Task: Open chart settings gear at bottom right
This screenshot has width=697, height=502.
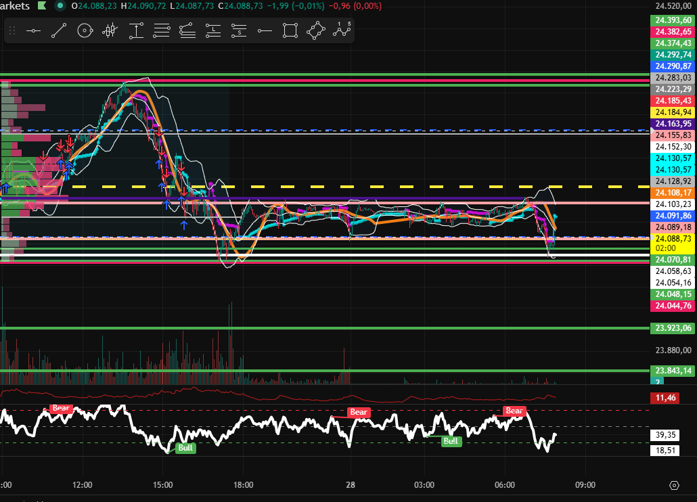Action: (673, 485)
